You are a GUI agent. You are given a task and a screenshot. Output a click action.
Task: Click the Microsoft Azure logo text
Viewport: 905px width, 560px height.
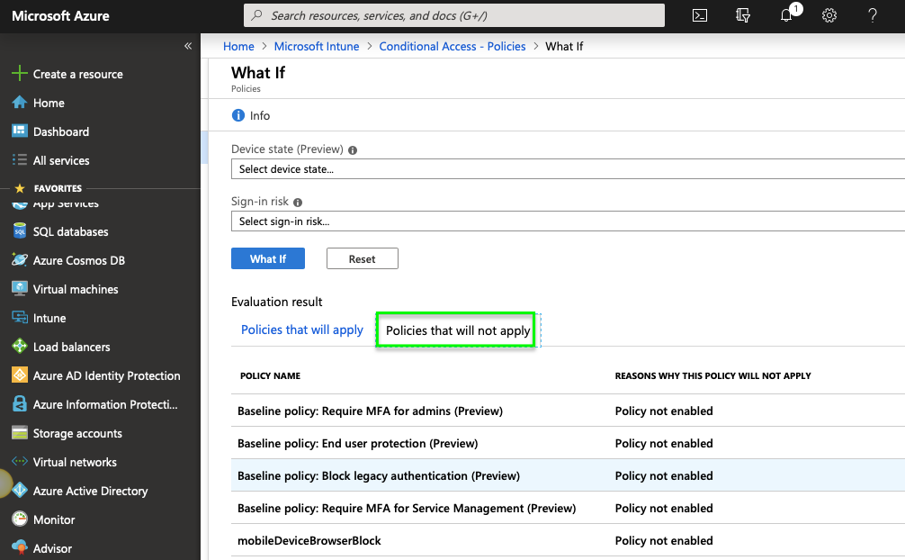coord(60,16)
